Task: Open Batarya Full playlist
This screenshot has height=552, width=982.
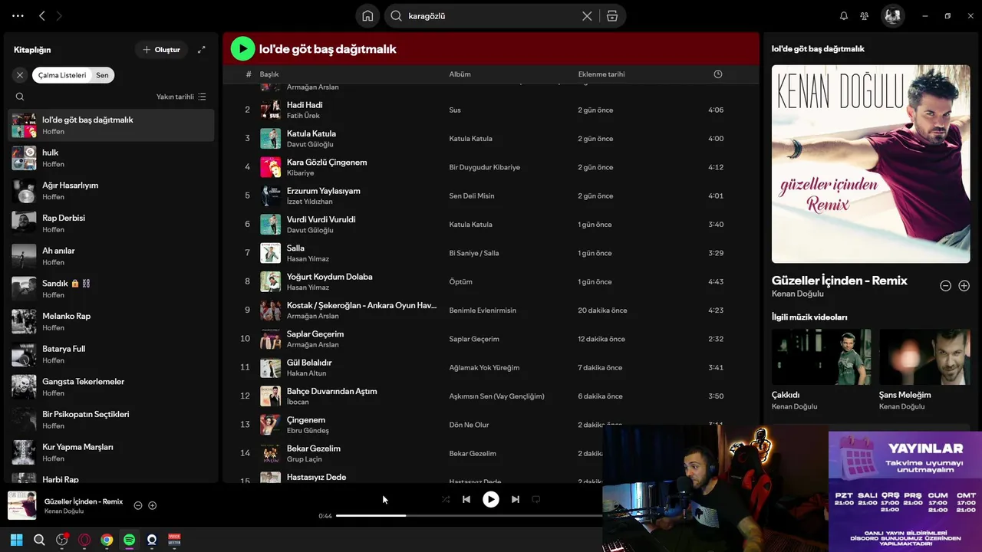Action: (x=111, y=354)
